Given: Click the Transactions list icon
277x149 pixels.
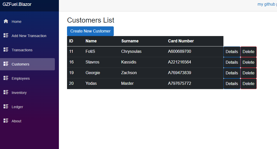Looking at the screenshot, I should (x=6, y=49).
